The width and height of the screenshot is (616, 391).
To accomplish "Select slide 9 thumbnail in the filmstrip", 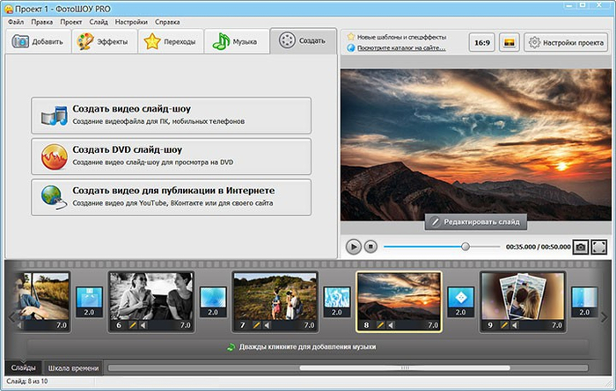I will (x=521, y=295).
